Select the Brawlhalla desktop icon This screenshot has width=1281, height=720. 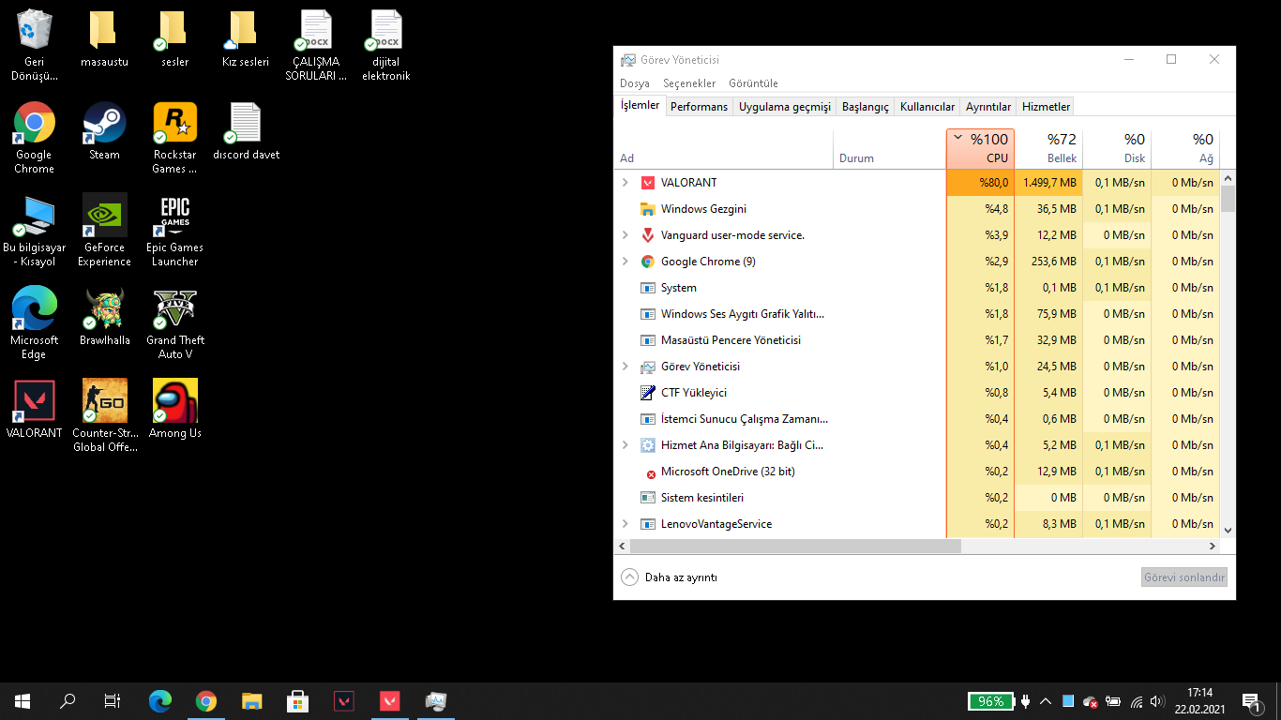[x=105, y=317]
